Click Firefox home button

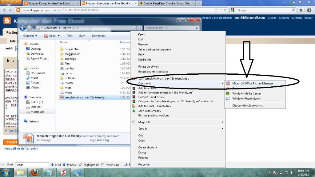[x=301, y=10]
